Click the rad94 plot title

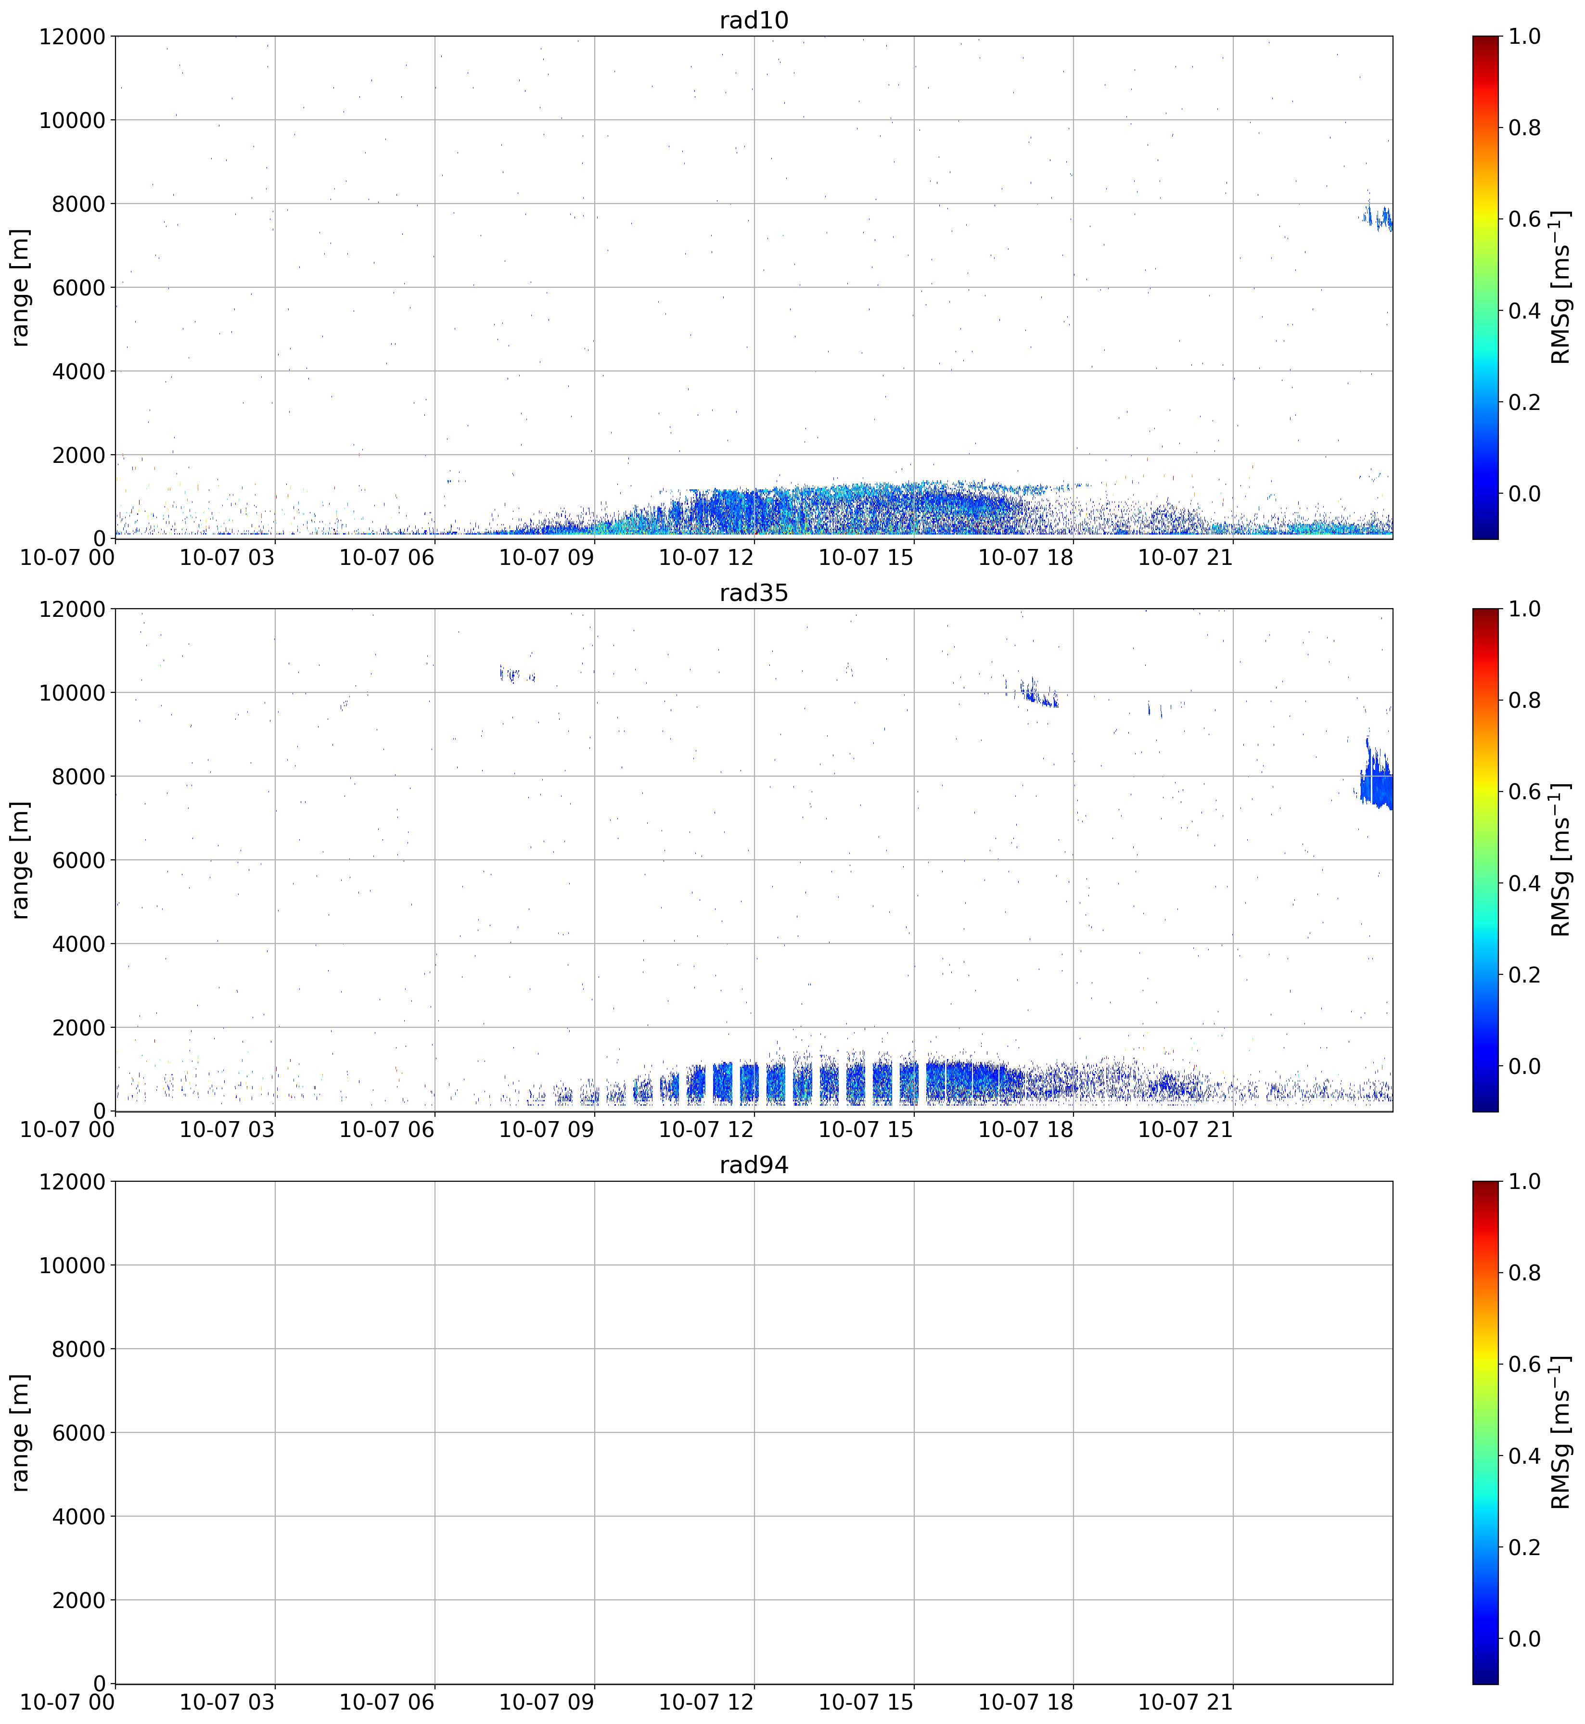[x=753, y=1165]
